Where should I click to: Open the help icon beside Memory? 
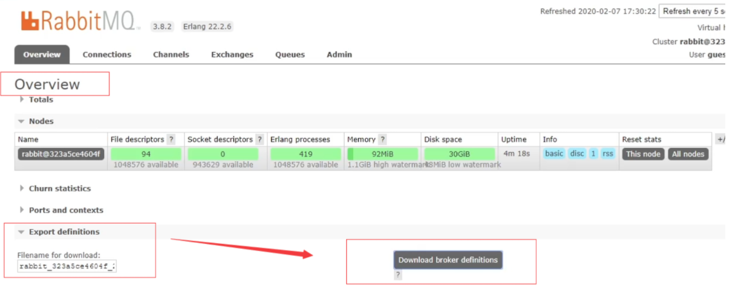(x=382, y=139)
